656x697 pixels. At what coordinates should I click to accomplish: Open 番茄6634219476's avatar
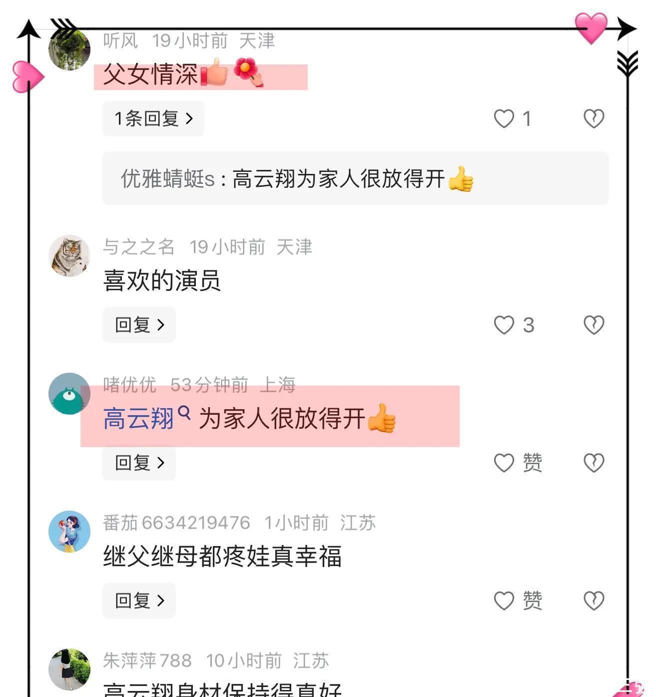[69, 532]
